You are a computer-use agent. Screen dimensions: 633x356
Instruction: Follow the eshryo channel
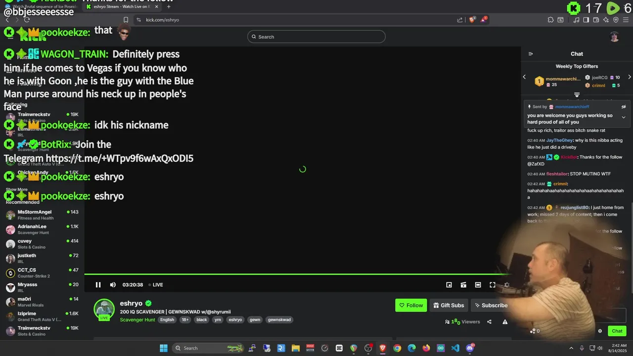(411, 305)
